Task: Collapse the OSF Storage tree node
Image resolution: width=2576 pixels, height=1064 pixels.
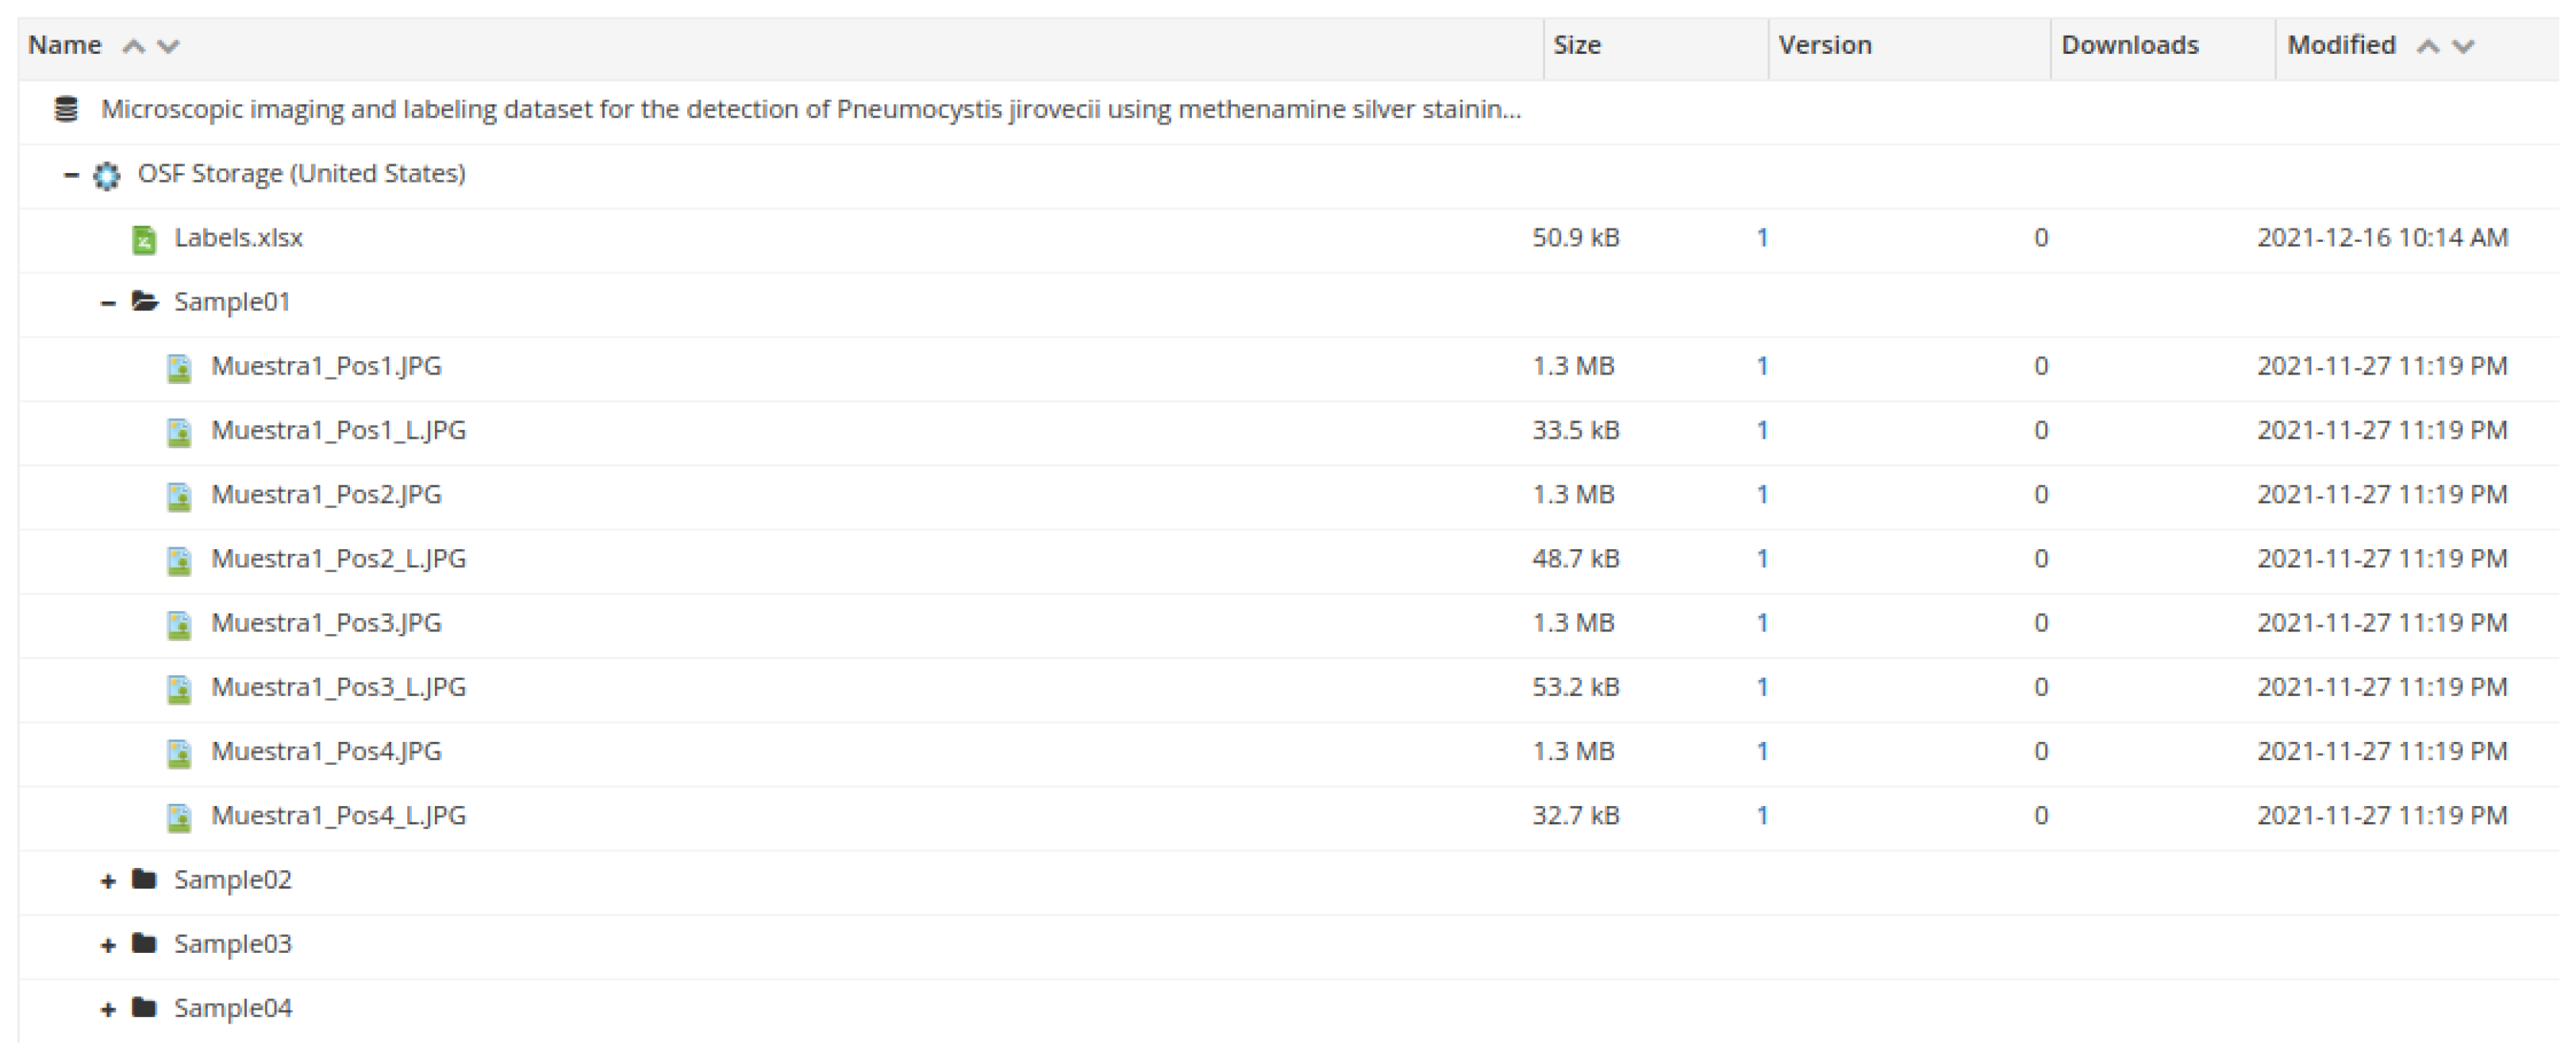Action: [x=71, y=175]
